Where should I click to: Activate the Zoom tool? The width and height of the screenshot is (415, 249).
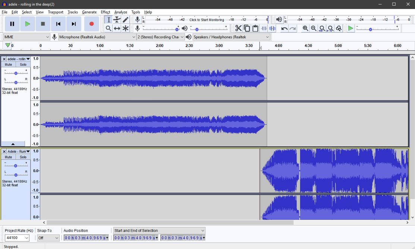[x=109, y=28]
